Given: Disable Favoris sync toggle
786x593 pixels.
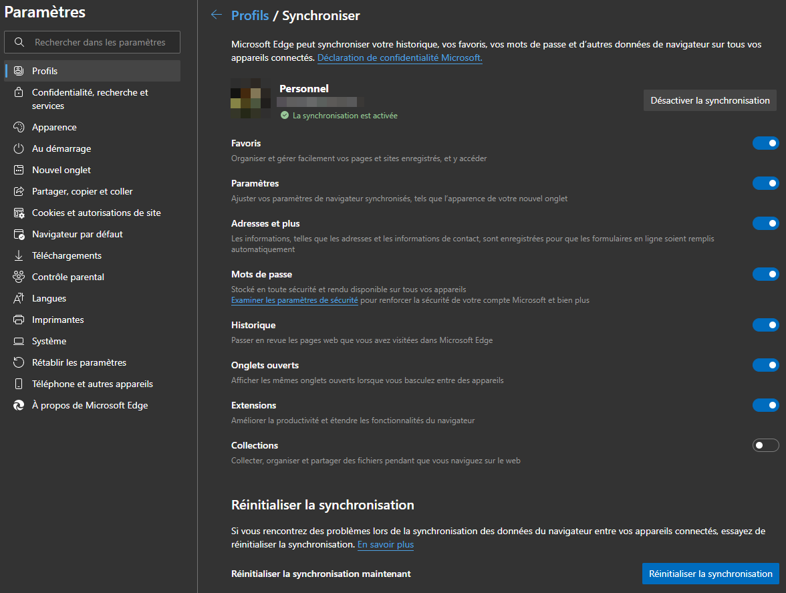Looking at the screenshot, I should click(765, 143).
